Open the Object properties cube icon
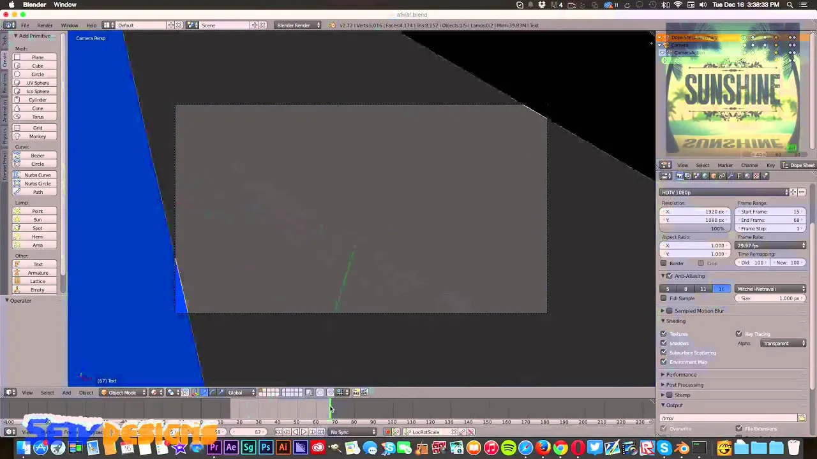Viewport: 817px width, 459px height. 714,176
